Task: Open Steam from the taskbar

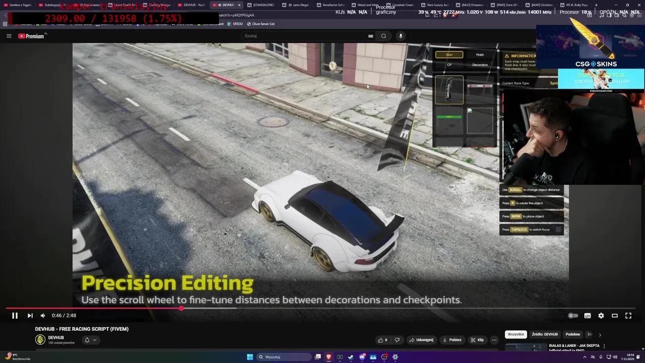Action: click(351, 357)
